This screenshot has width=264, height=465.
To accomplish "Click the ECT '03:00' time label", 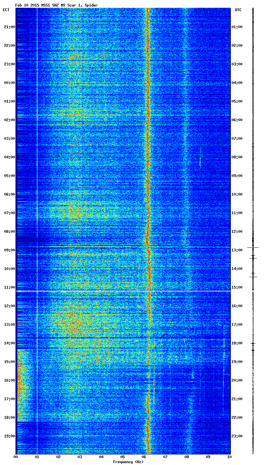I will point(9,139).
